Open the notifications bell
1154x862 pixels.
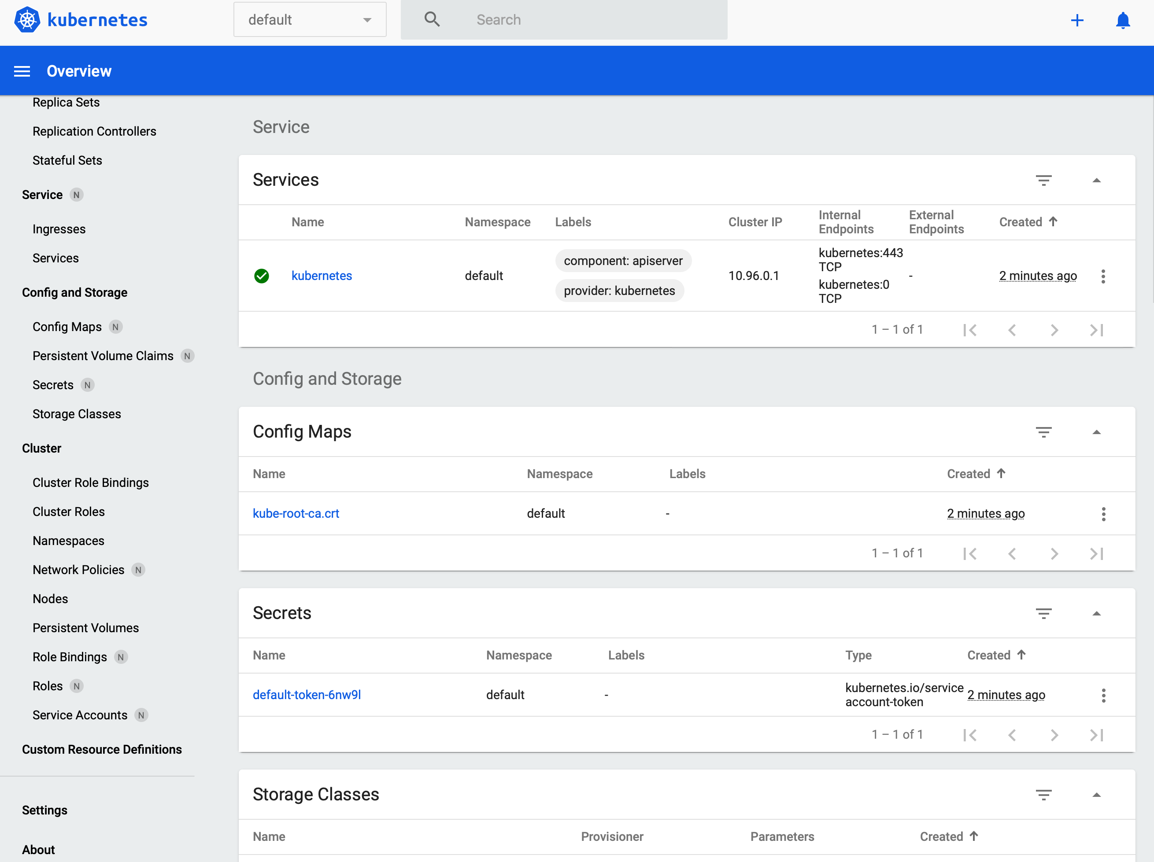coord(1123,20)
